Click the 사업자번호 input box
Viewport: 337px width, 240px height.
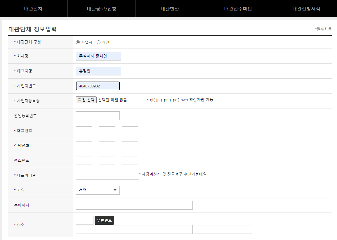98,86
